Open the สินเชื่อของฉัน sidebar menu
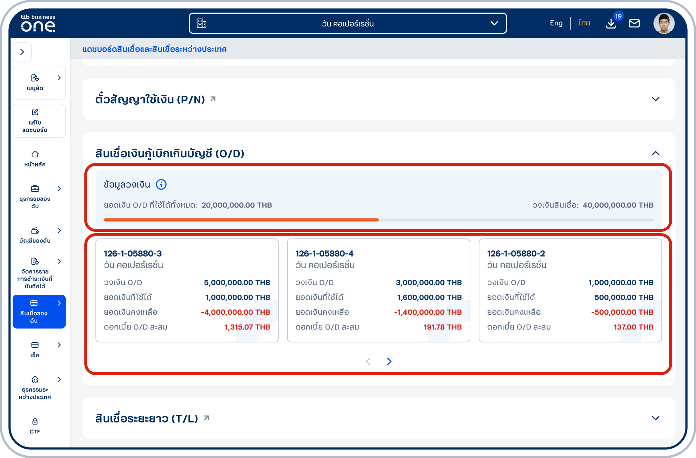The image size is (696, 458). 39,312
